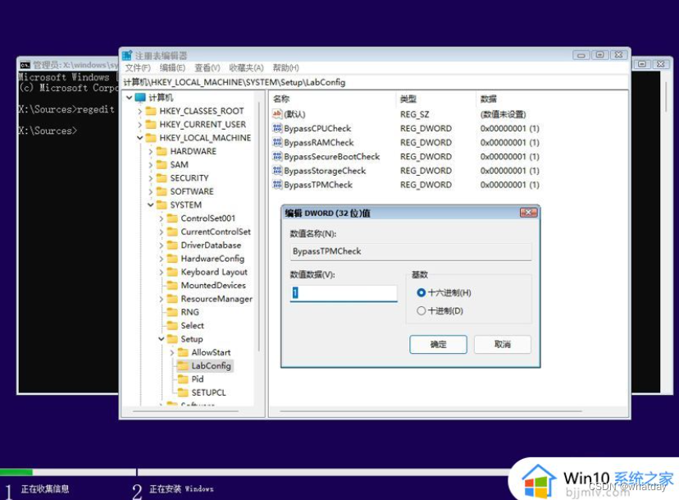Close the Edit DWORD dialog
The width and height of the screenshot is (679, 500).
528,213
